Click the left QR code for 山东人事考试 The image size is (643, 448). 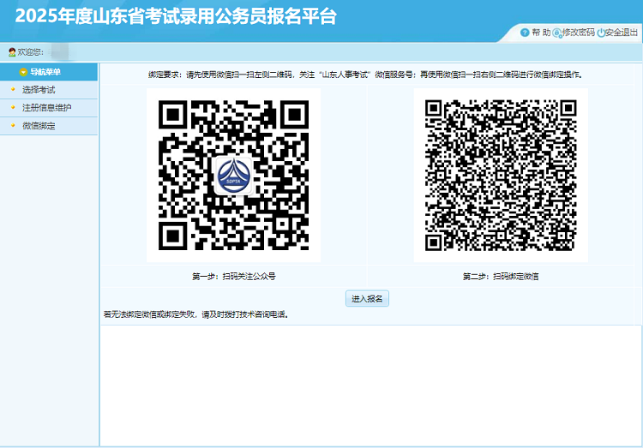[233, 175]
